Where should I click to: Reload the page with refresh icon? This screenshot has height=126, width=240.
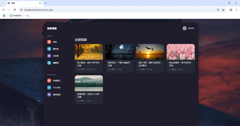point(15,10)
